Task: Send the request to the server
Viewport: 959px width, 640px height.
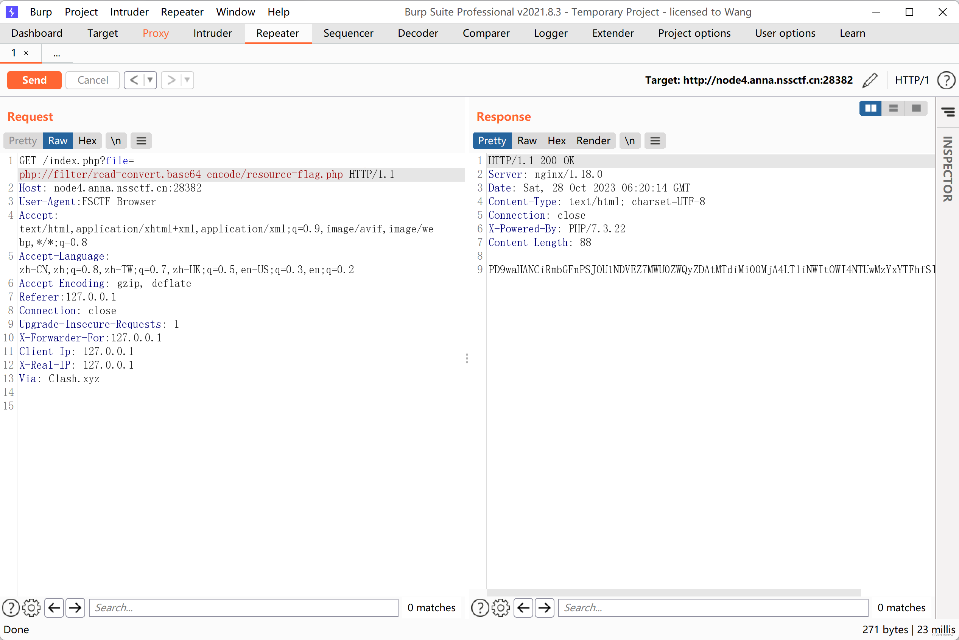Action: click(34, 80)
